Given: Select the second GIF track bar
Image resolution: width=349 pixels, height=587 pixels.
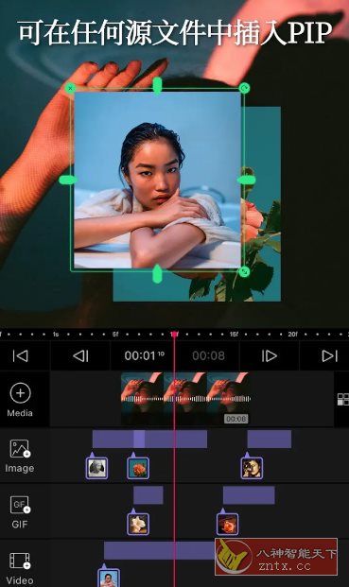Looking at the screenshot, I should click(249, 495).
